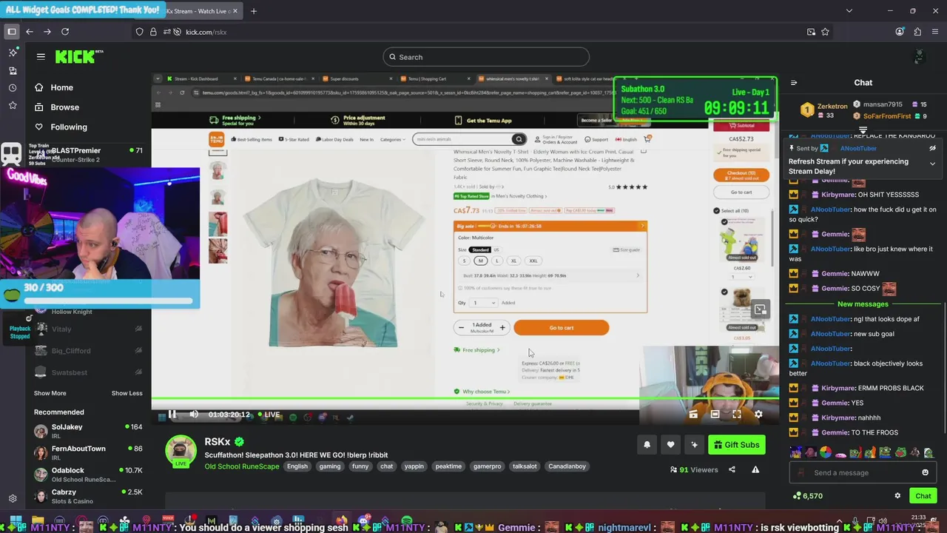Open RSKx channel avatar
The width and height of the screenshot is (947, 533).
tap(181, 452)
